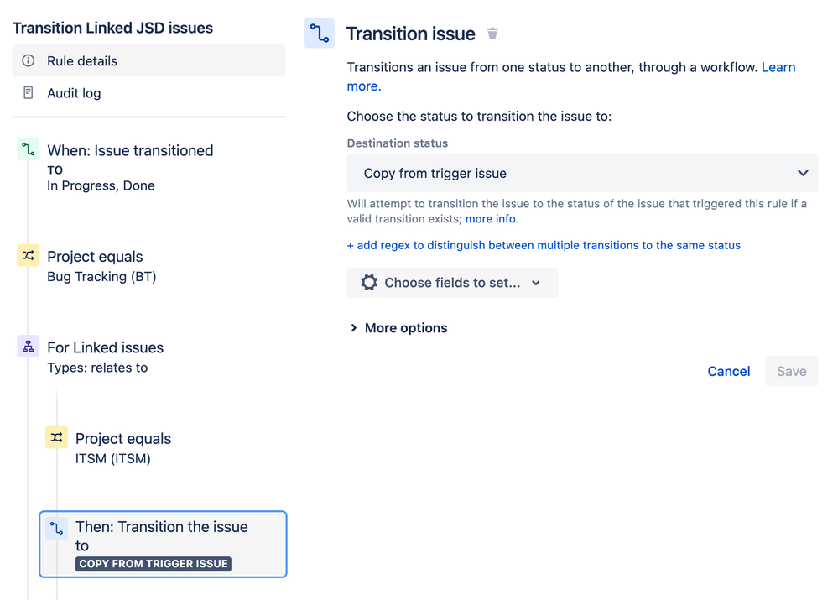Click add regex to distinguish transitions link

(x=544, y=245)
